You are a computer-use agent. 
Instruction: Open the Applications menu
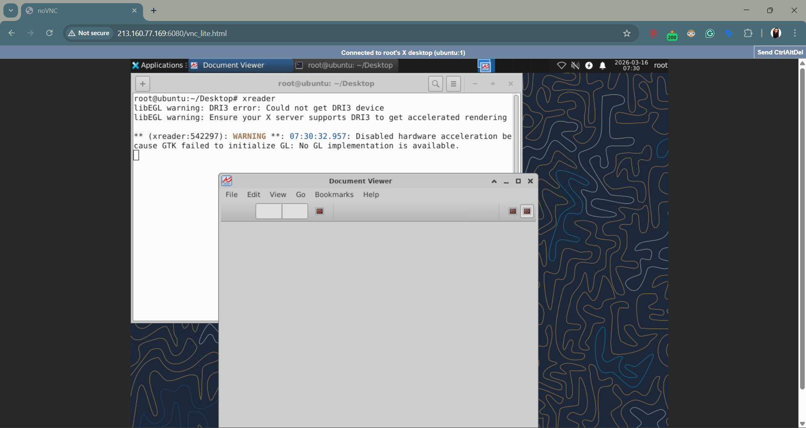[158, 65]
